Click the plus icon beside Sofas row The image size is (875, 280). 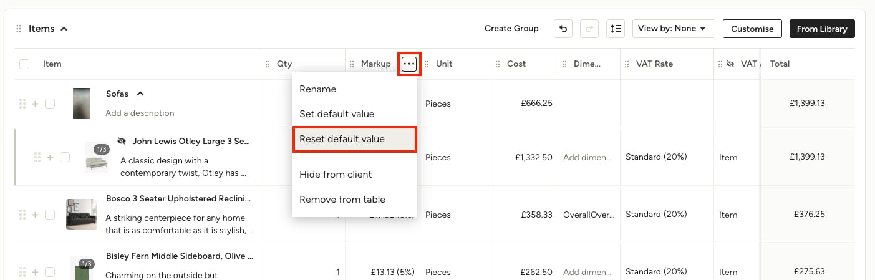click(35, 104)
